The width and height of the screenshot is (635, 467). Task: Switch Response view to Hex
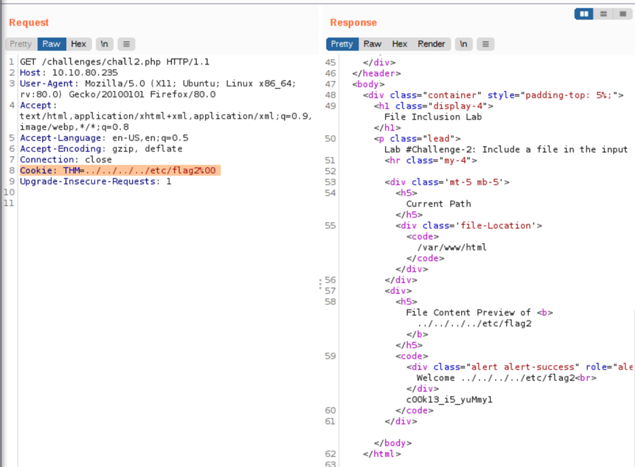400,44
